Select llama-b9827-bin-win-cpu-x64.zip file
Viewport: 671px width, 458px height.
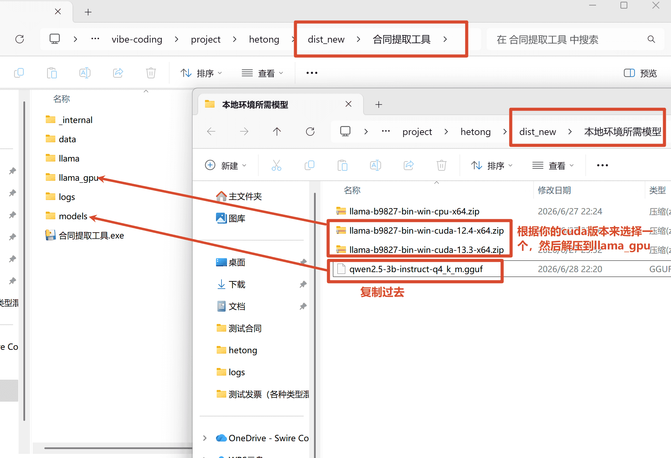click(x=408, y=211)
